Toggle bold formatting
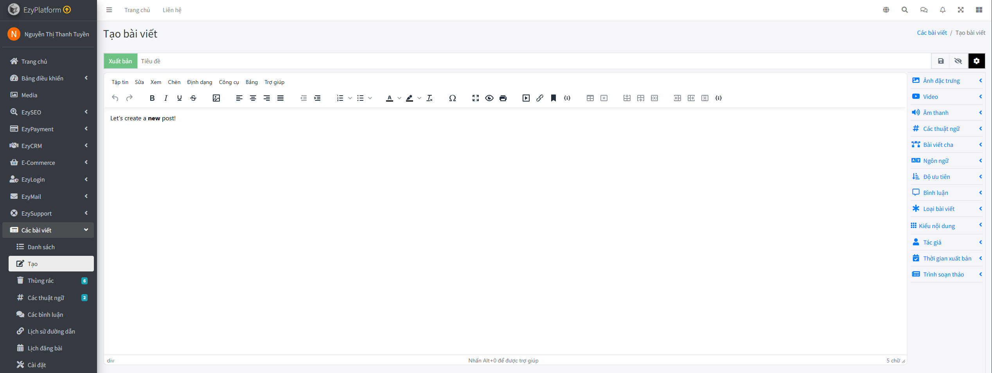Viewport: 992px width, 373px height. point(152,98)
